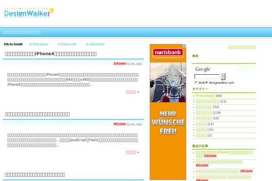This screenshot has height=181, width=272.
Task: Open the category with 15 posts
Action: pos(201,124)
